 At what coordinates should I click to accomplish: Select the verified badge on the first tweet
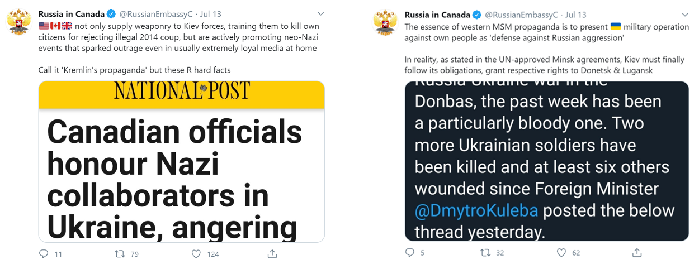coord(112,13)
